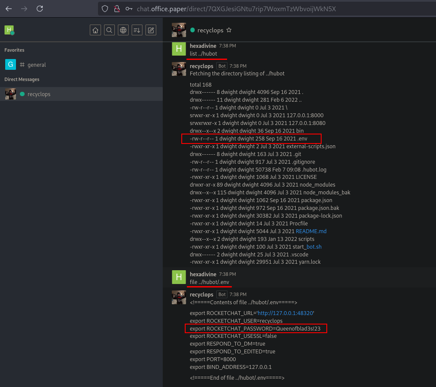Click the 7:38 PM timestamp on first message

click(227, 46)
